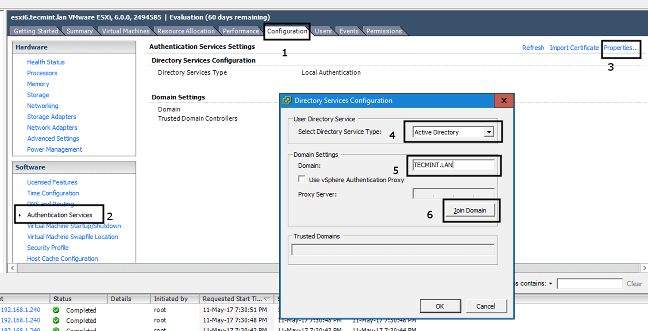Click the Hardware panel header
Screen dimensions: 648x331
pos(74,47)
